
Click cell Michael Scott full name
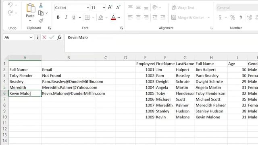(211, 99)
